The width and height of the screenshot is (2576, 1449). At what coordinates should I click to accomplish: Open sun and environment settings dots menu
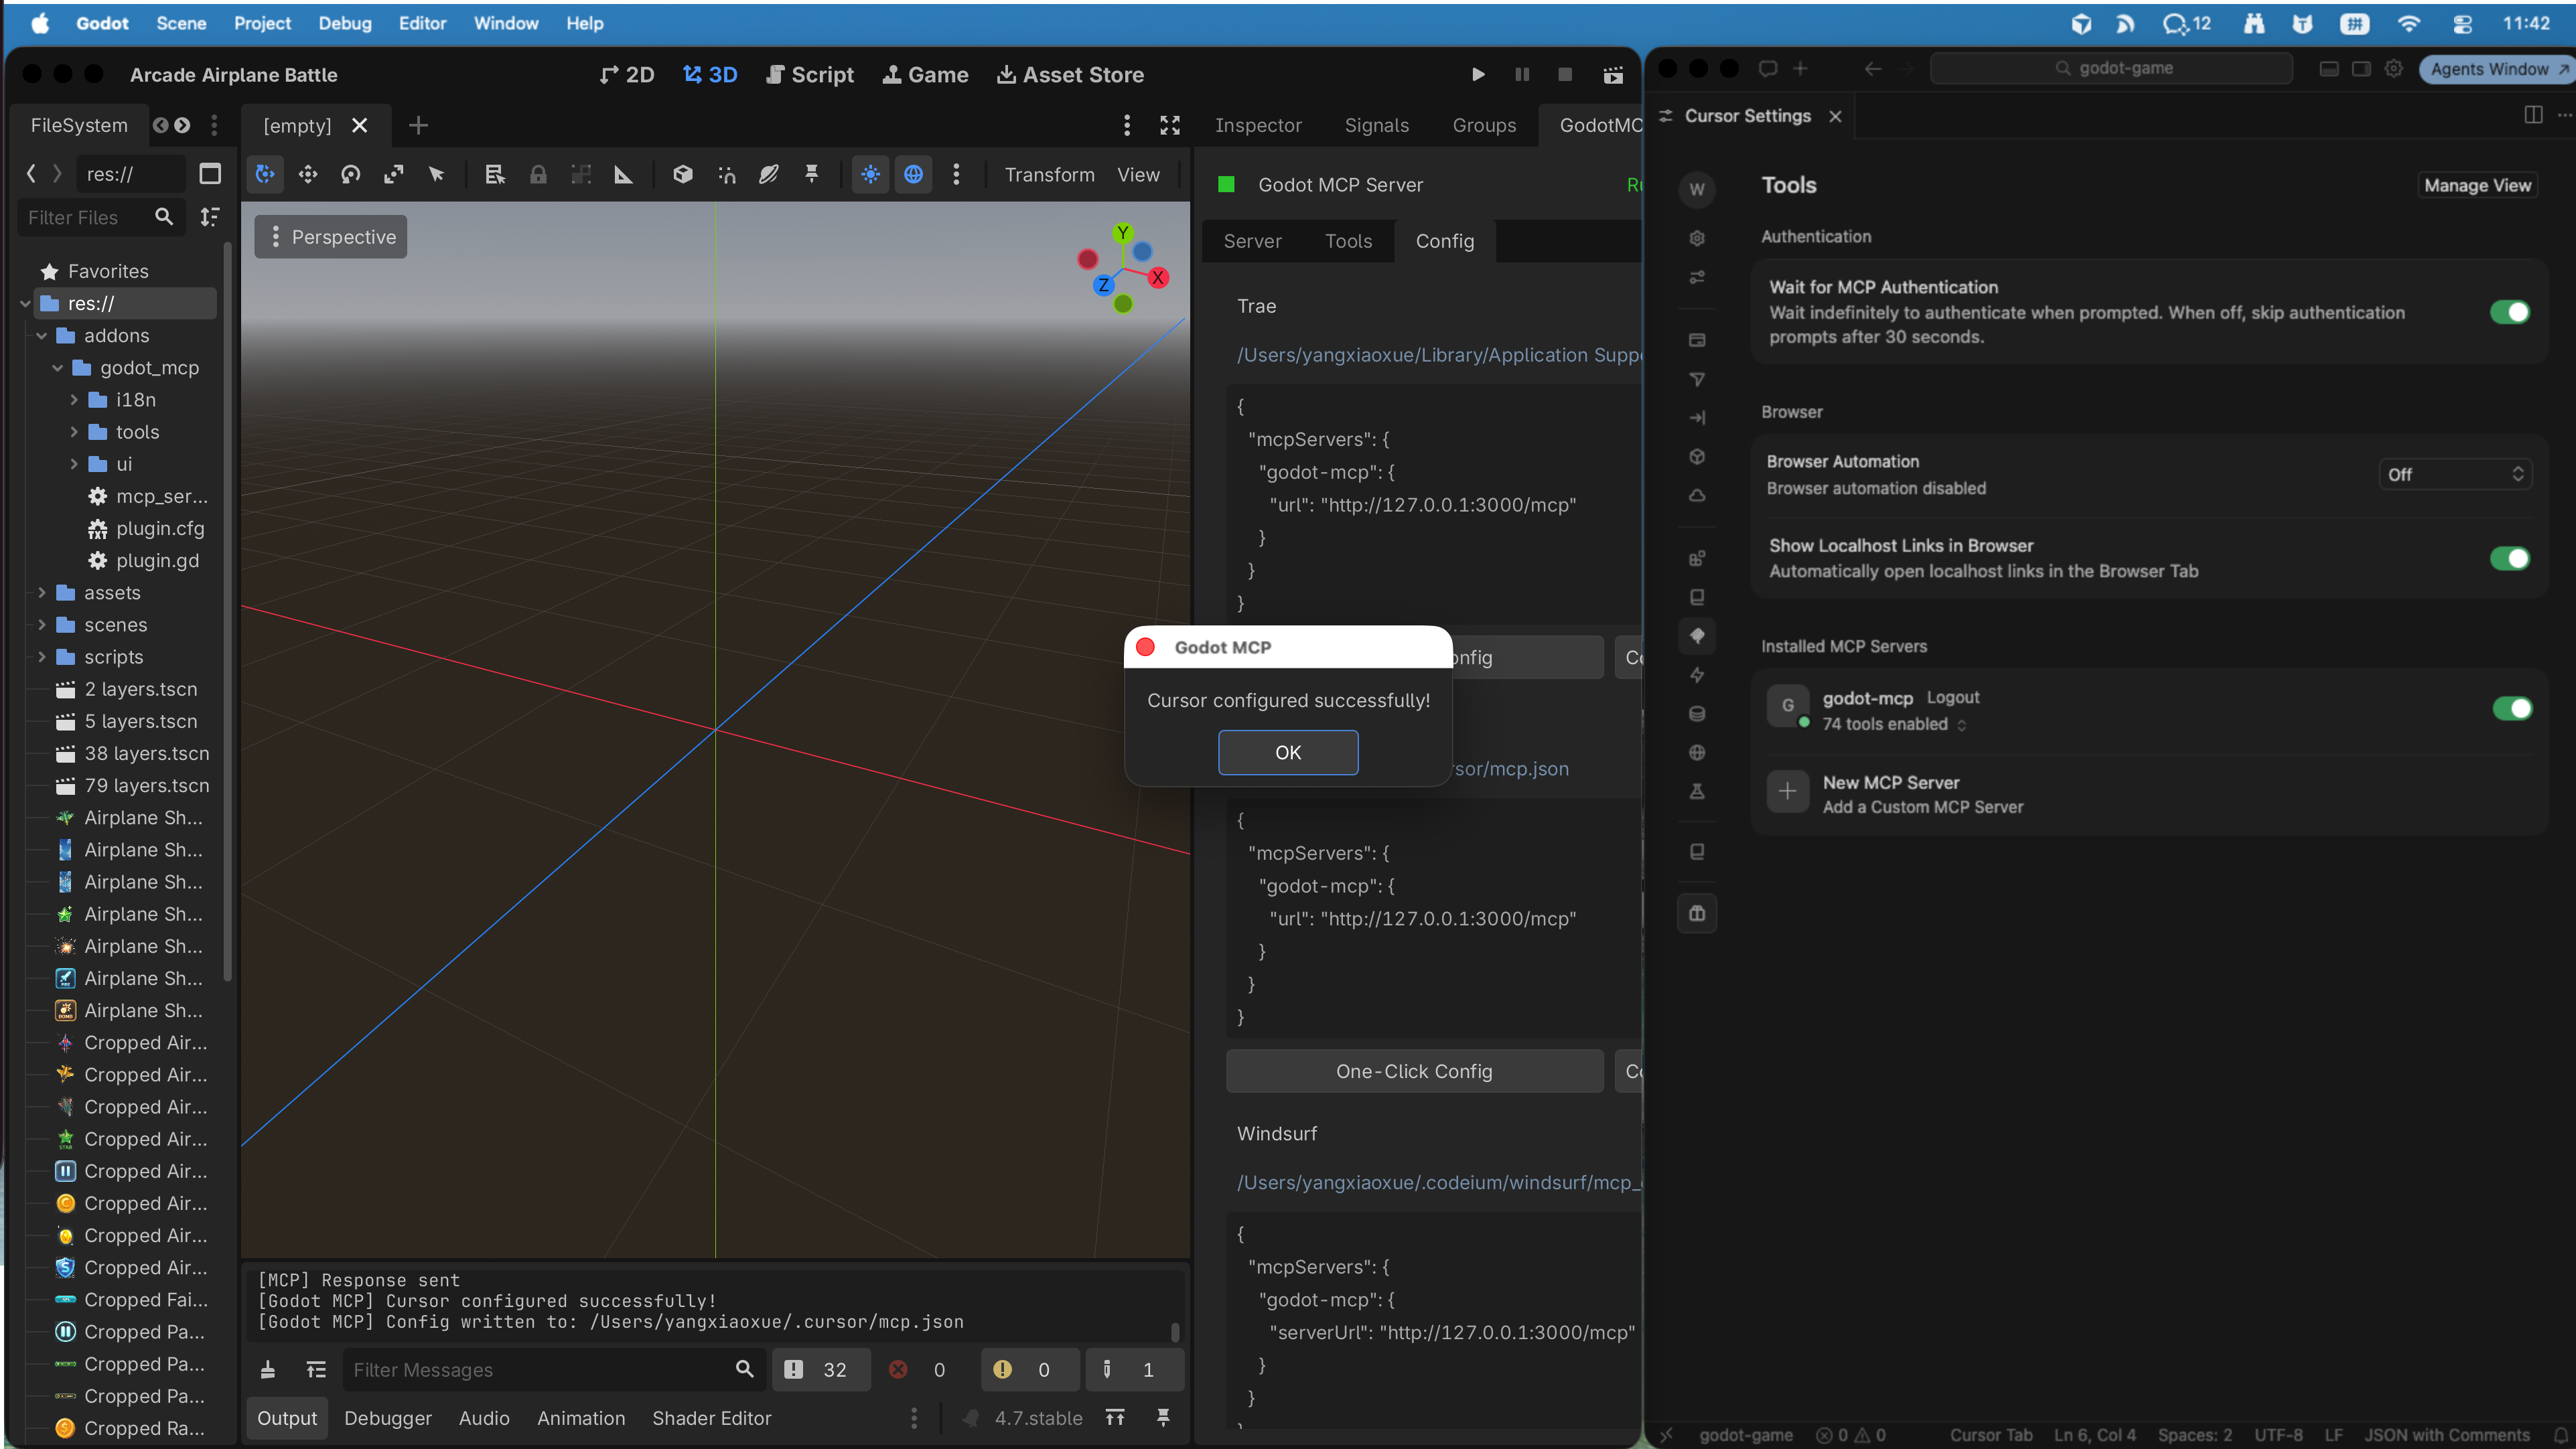click(x=957, y=175)
